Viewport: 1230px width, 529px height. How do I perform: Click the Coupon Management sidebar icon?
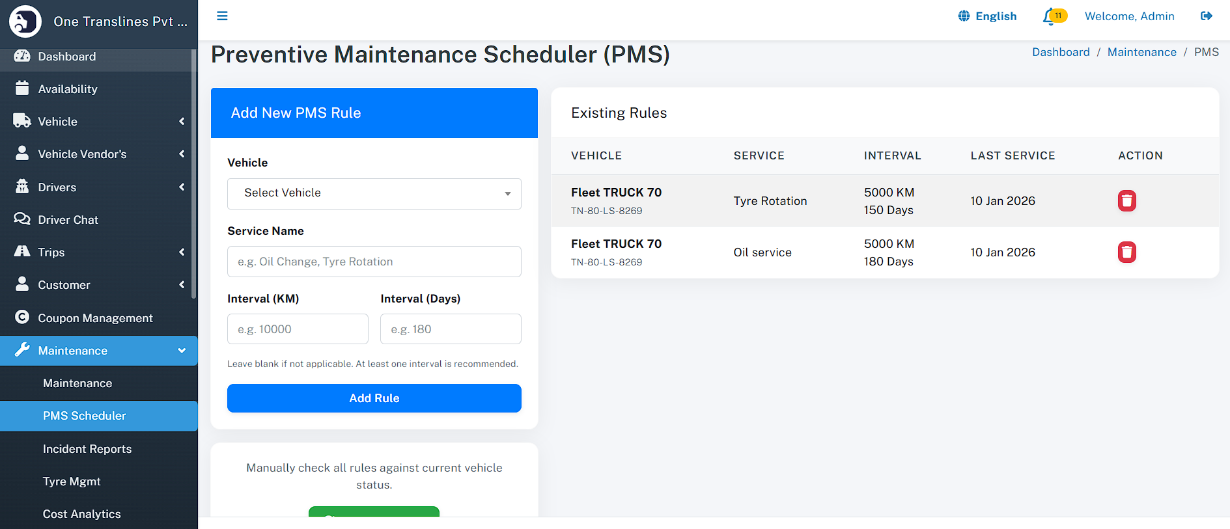pos(22,318)
